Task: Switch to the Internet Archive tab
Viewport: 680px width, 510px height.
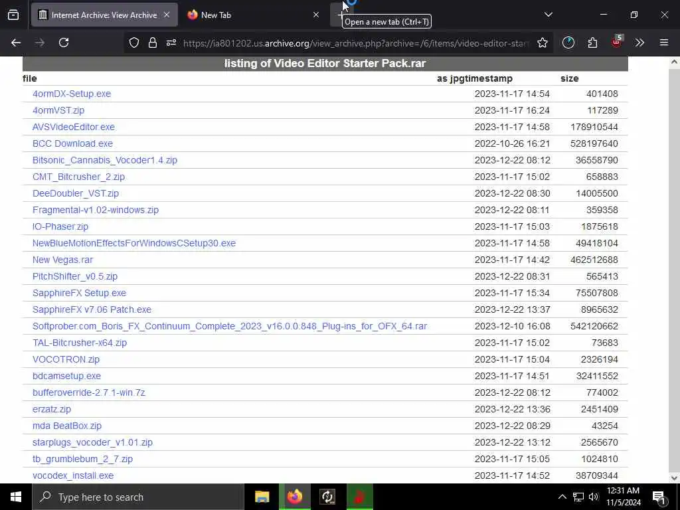Action: 104,15
